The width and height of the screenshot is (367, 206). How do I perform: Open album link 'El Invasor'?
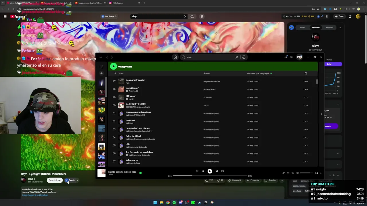[208, 97]
